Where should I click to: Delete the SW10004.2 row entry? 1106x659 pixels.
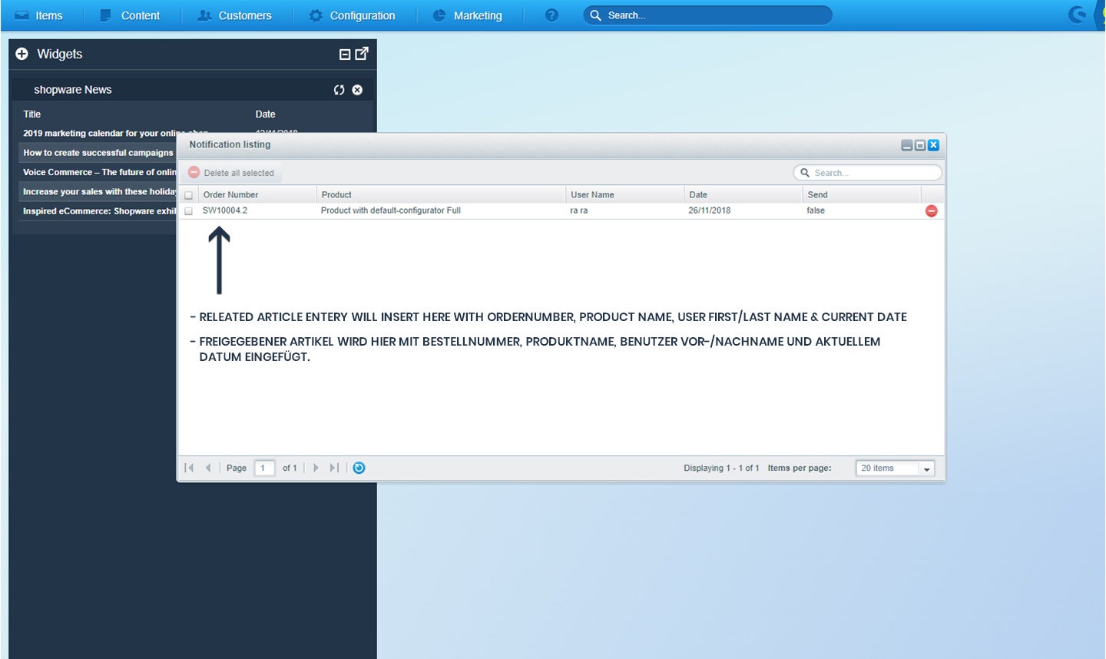click(x=932, y=210)
